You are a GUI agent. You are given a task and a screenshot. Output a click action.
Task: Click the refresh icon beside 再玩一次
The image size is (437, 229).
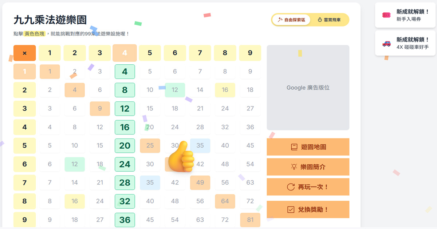pyautogui.click(x=291, y=187)
